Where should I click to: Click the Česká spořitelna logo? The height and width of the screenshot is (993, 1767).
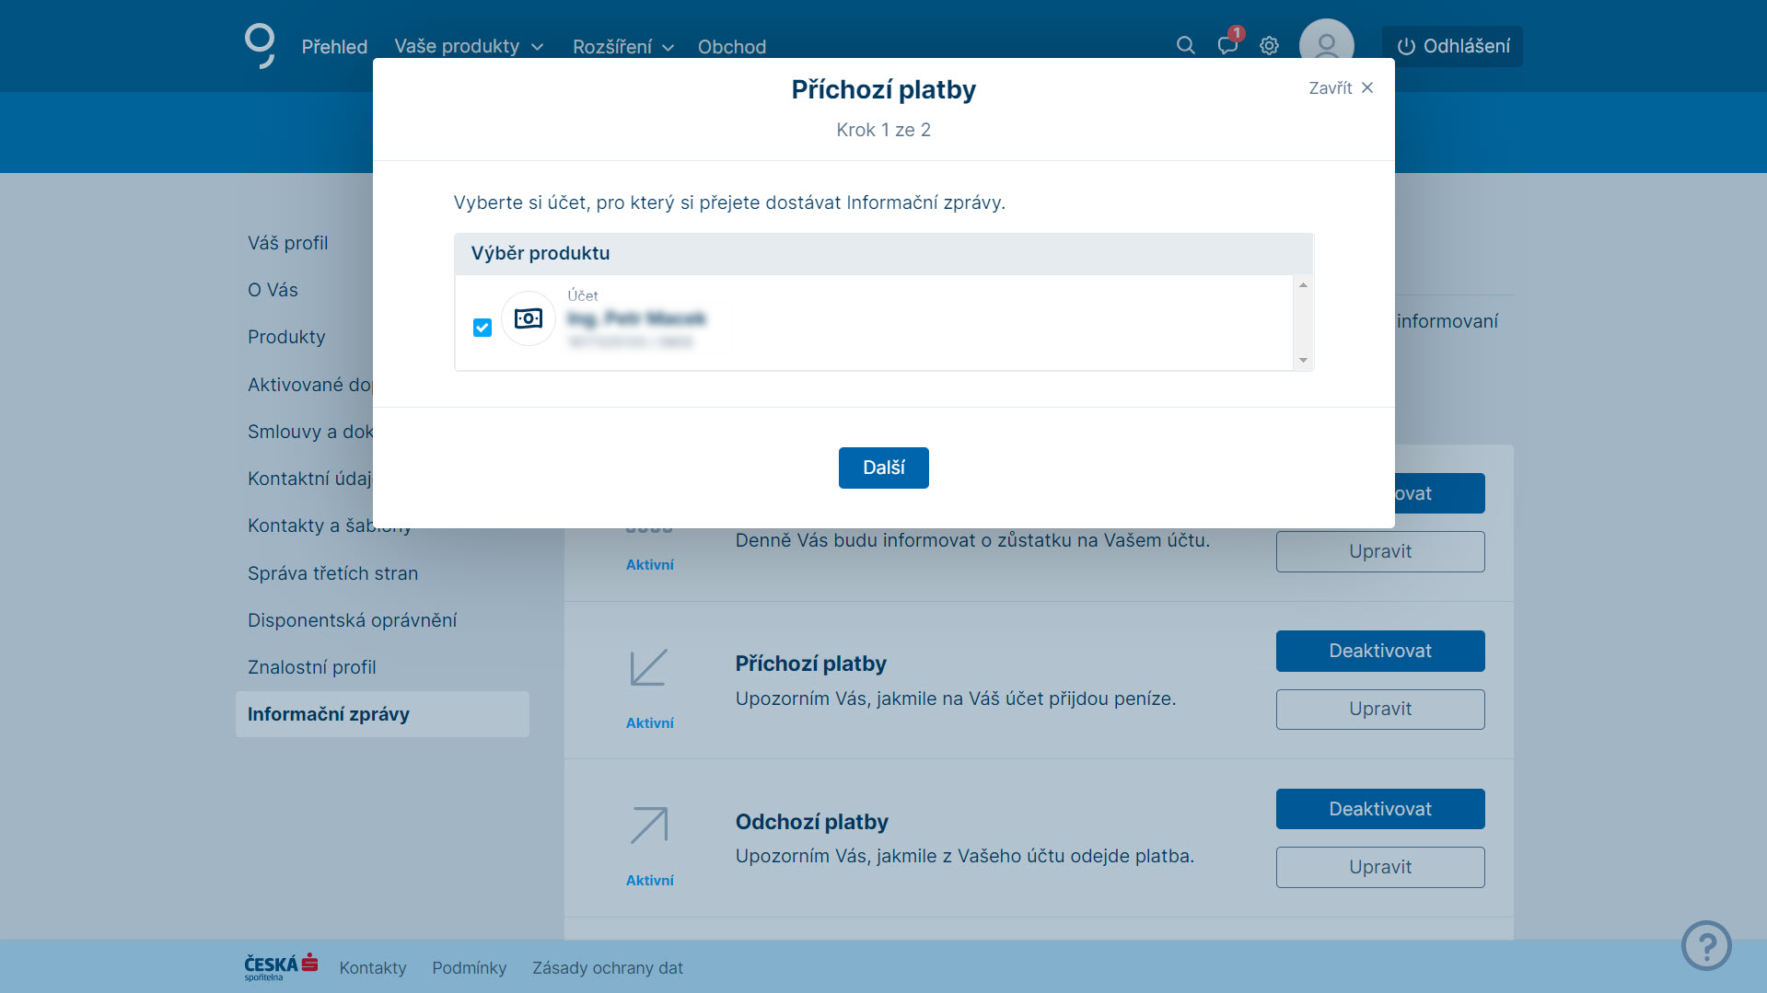pos(281,966)
